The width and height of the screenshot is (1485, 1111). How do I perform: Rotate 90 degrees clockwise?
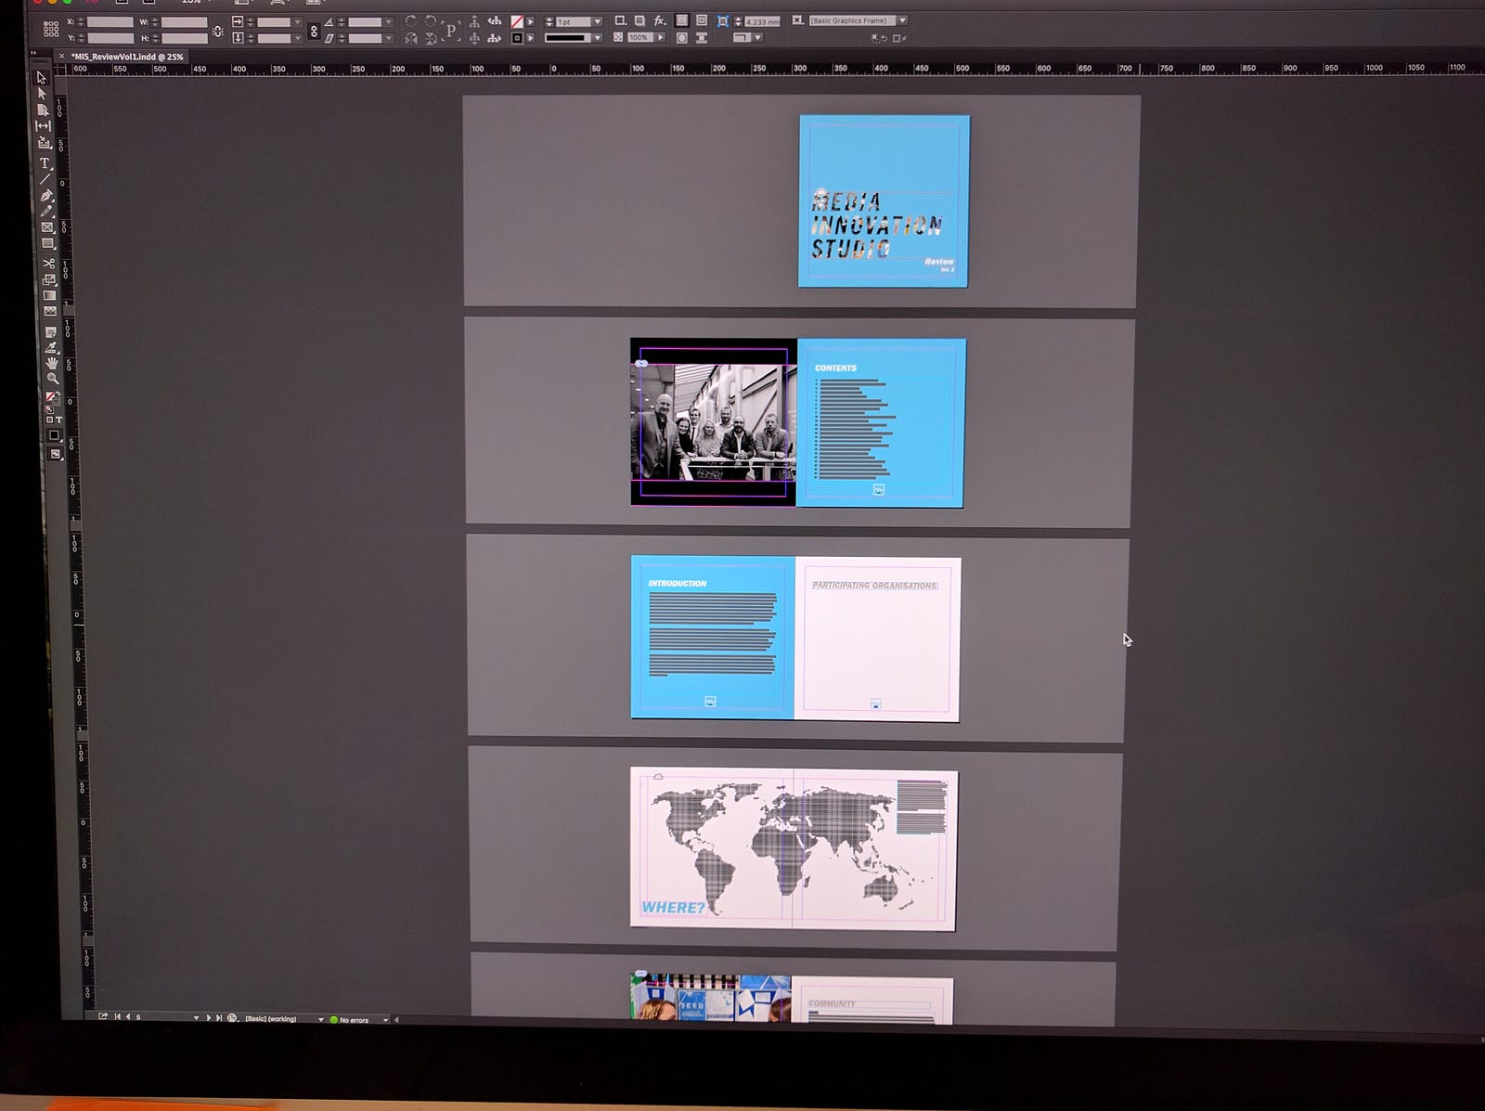coord(410,21)
